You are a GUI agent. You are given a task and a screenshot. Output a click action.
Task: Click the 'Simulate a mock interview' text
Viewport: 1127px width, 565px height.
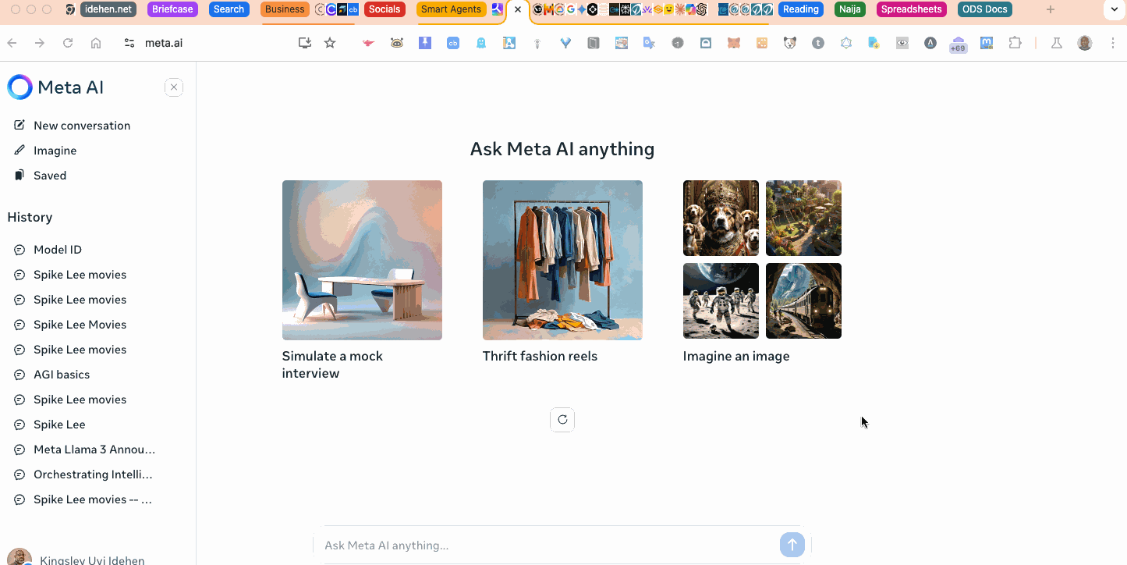coord(332,364)
